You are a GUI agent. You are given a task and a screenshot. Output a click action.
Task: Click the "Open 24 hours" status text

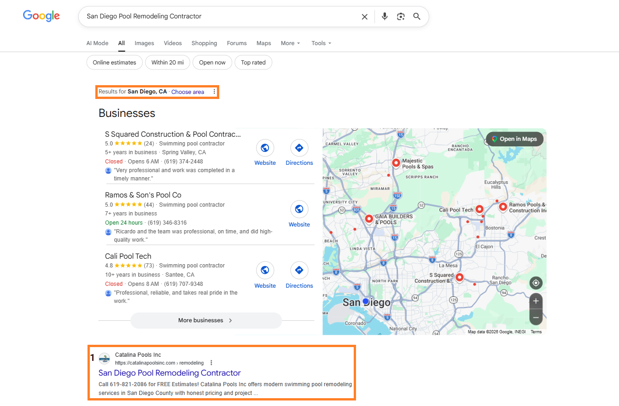[x=124, y=223]
